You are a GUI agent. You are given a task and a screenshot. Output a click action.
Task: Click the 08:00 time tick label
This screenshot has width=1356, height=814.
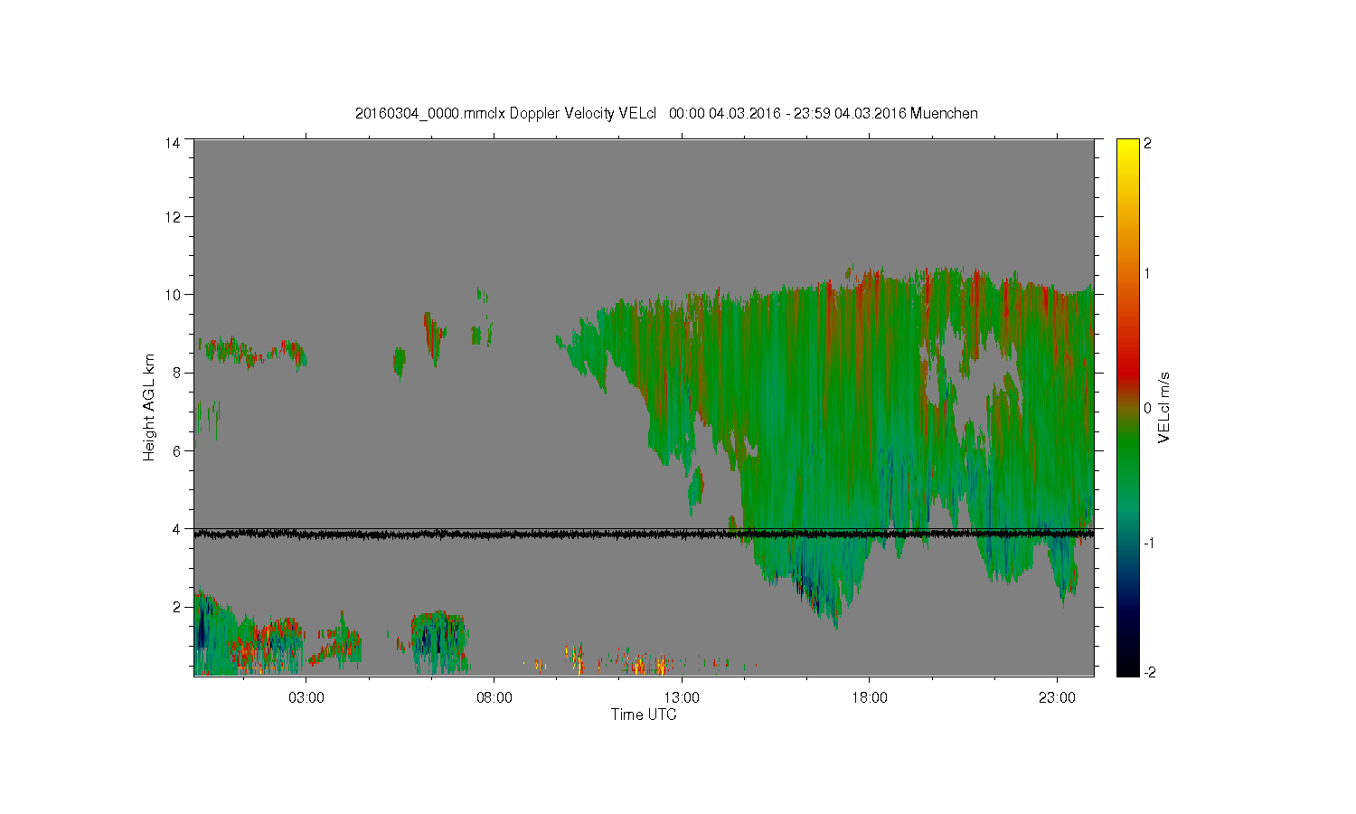[x=494, y=698]
